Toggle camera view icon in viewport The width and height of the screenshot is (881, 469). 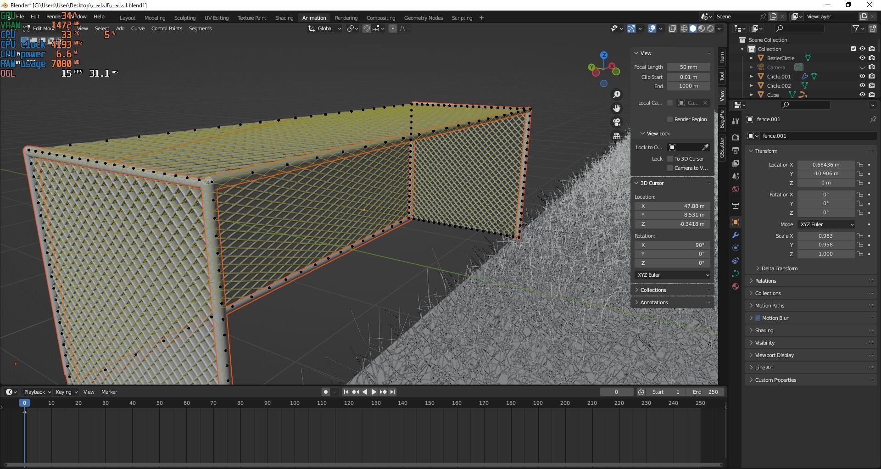(617, 122)
